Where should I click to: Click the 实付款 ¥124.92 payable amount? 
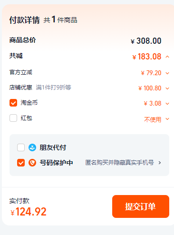pyautogui.click(x=29, y=212)
